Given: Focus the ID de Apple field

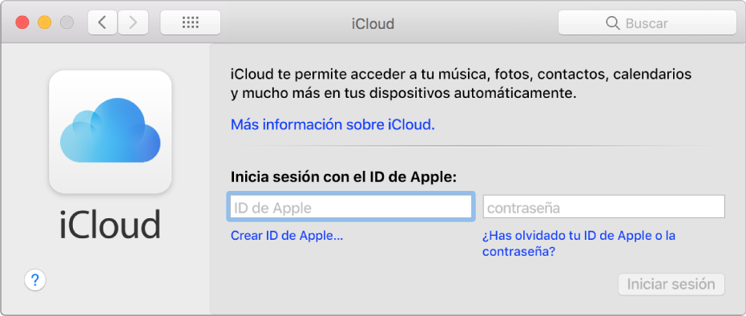Looking at the screenshot, I should click(x=351, y=207).
